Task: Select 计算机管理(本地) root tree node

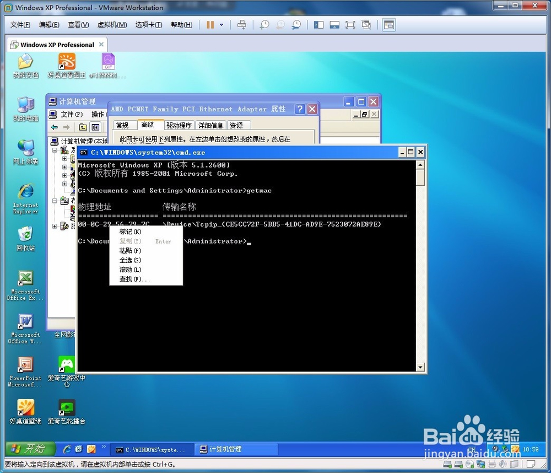Action: [x=79, y=141]
